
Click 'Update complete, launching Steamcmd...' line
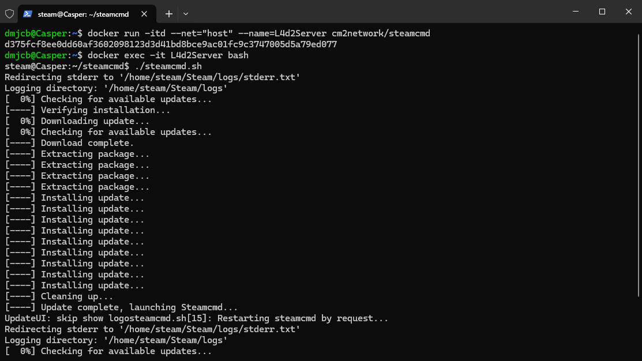pyautogui.click(x=121, y=307)
